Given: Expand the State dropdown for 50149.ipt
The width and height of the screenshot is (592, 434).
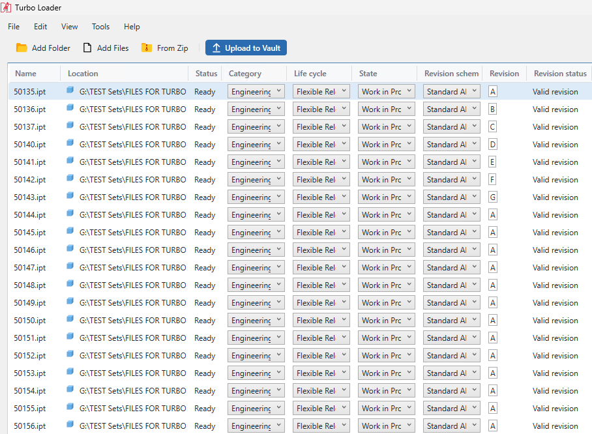Looking at the screenshot, I should [x=387, y=302].
